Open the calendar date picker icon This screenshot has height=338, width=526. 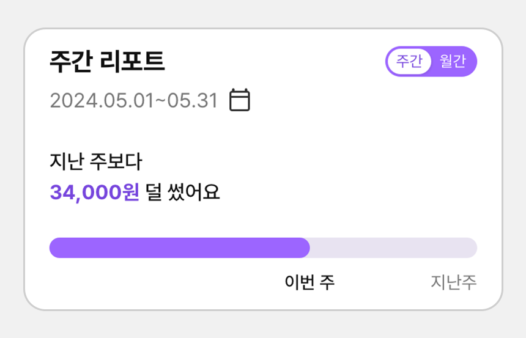[x=240, y=100]
